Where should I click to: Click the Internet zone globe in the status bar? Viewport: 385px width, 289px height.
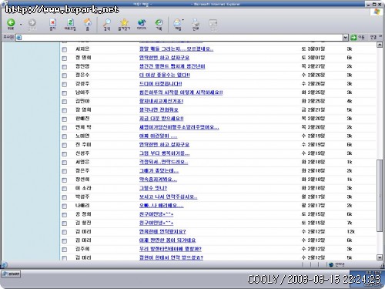(331, 264)
